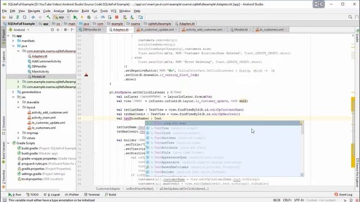Click the CRLF line separator status item
This screenshot has width=360, height=202.
(287, 200)
